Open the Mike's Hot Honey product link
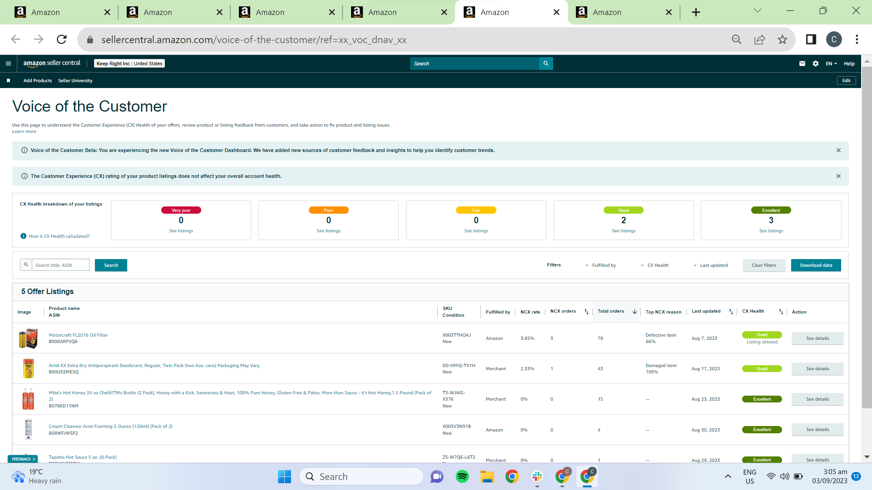 coord(240,396)
